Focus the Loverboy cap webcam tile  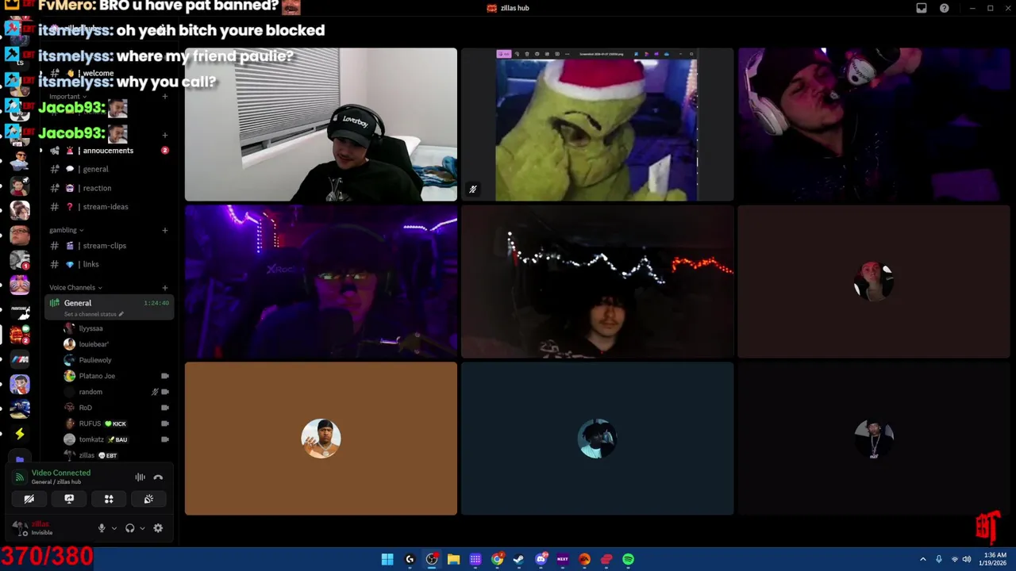tap(321, 125)
